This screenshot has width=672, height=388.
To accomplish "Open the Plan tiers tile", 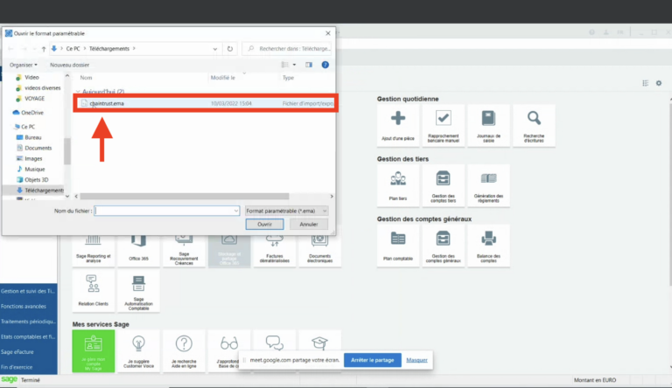I will tap(398, 186).
